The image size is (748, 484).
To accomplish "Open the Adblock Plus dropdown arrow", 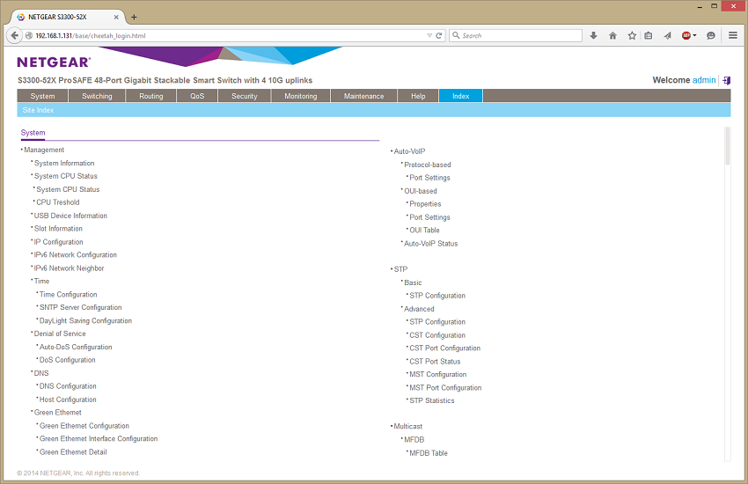I will [694, 35].
